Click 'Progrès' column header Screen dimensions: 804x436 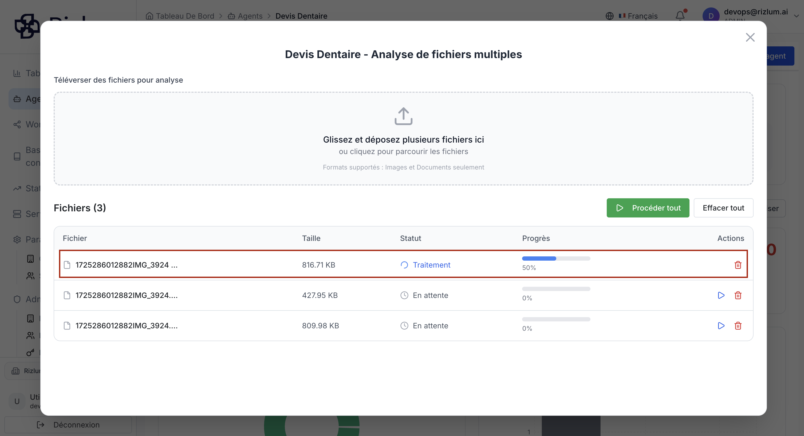(x=536, y=238)
